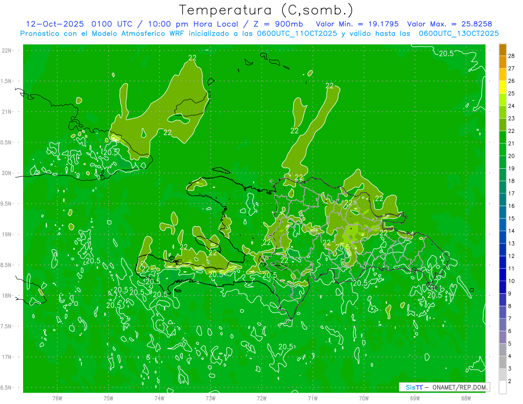Click the 72W longitude axis label
The image size is (523, 404).
coord(261,398)
